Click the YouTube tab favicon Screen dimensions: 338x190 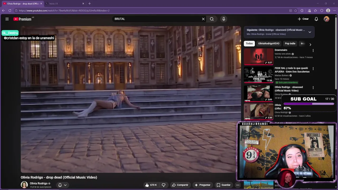tap(4, 4)
